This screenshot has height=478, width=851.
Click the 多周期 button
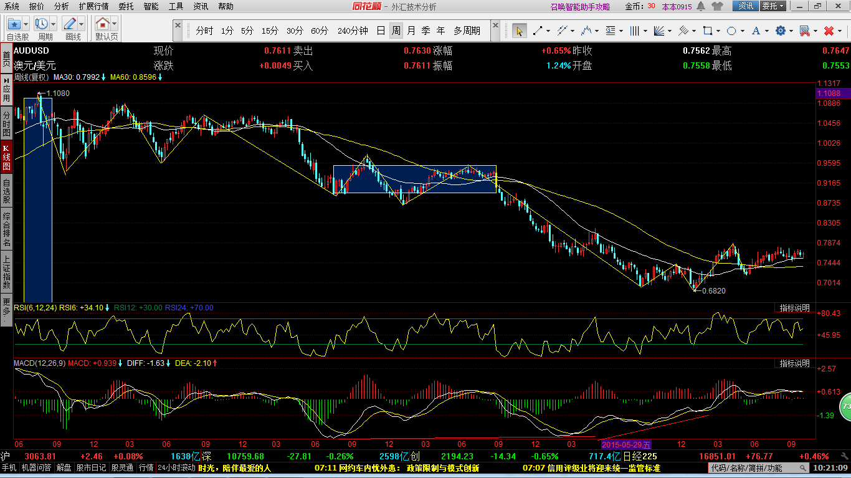coord(467,31)
